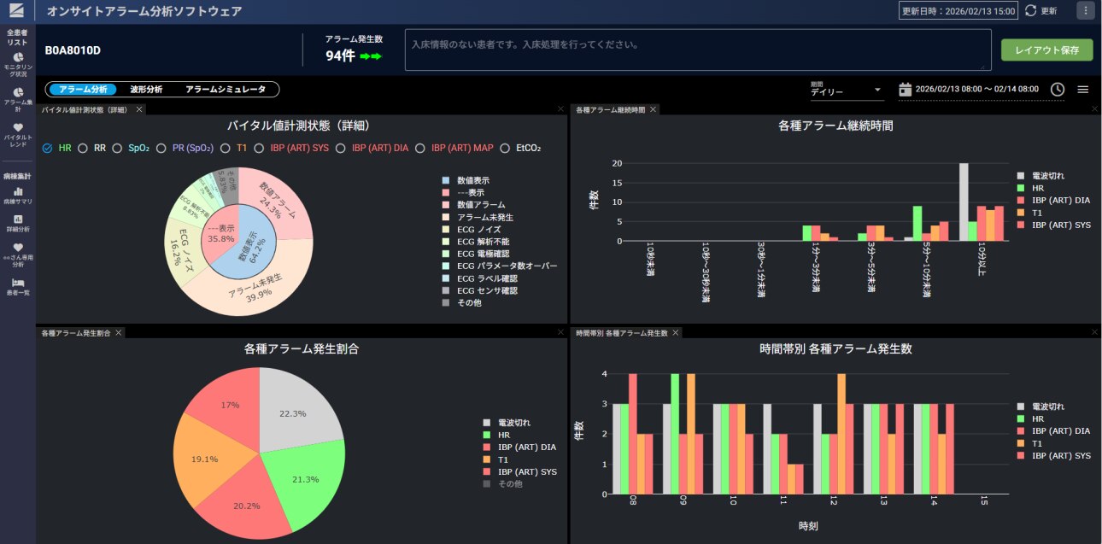This screenshot has width=1102, height=544.
Task: Select the EtCO₂ radio option
Action: coord(507,148)
